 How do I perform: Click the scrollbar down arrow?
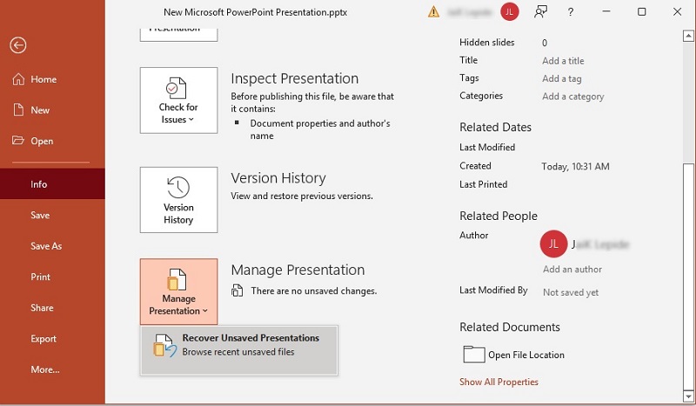688,396
